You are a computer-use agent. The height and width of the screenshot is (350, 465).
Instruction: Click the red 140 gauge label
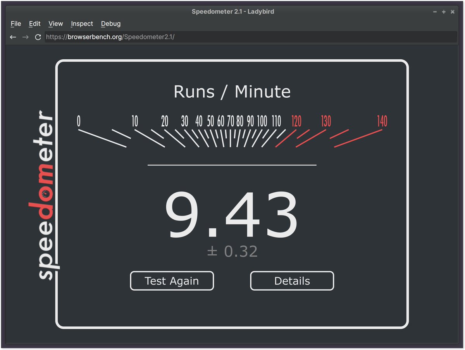[x=382, y=122]
